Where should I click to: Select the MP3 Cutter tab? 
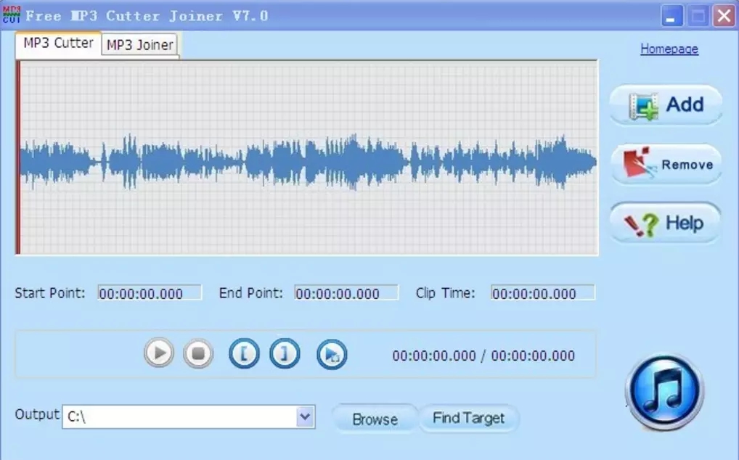[59, 44]
